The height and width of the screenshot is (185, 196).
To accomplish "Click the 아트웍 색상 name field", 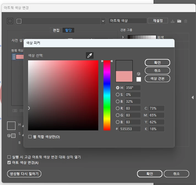I will [x=128, y=21].
